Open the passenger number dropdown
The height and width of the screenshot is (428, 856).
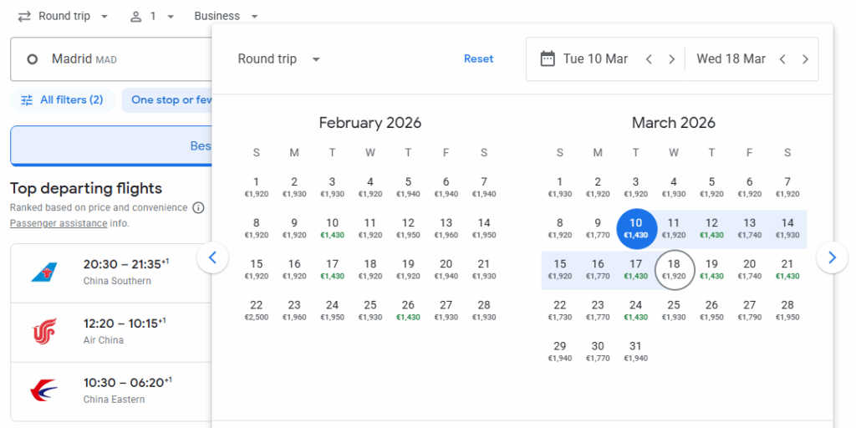(152, 17)
